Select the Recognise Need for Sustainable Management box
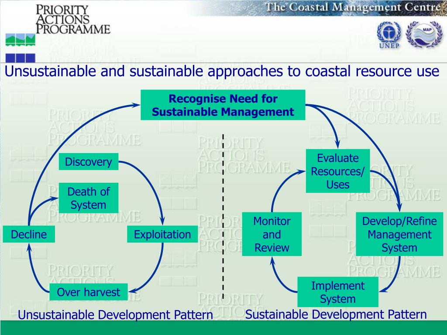 pos(223,105)
